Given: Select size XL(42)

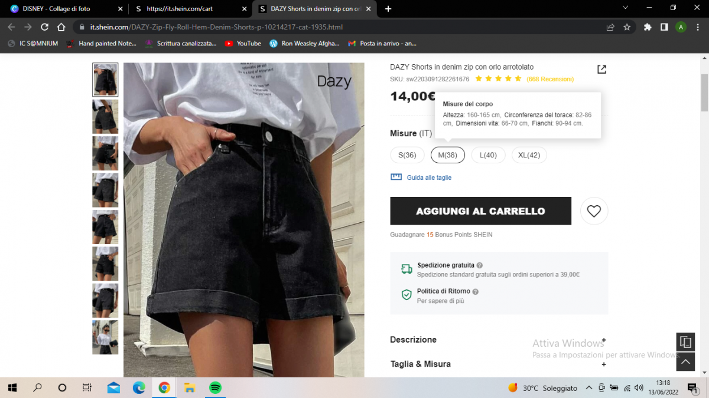Looking at the screenshot, I should pyautogui.click(x=529, y=155).
